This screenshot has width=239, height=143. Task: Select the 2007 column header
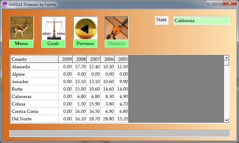point(94,59)
